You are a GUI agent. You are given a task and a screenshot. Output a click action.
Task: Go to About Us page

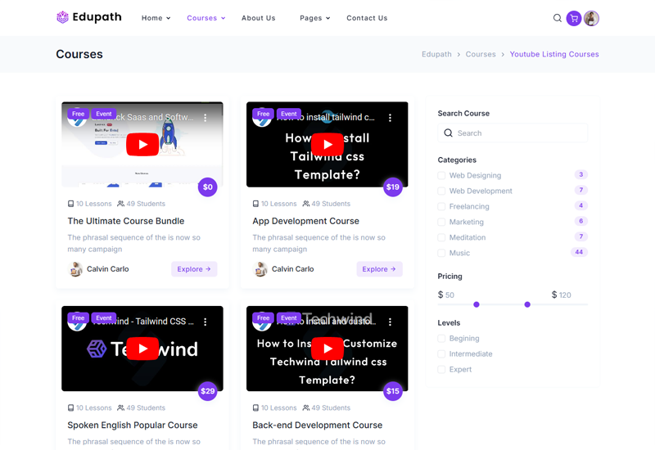pos(258,18)
